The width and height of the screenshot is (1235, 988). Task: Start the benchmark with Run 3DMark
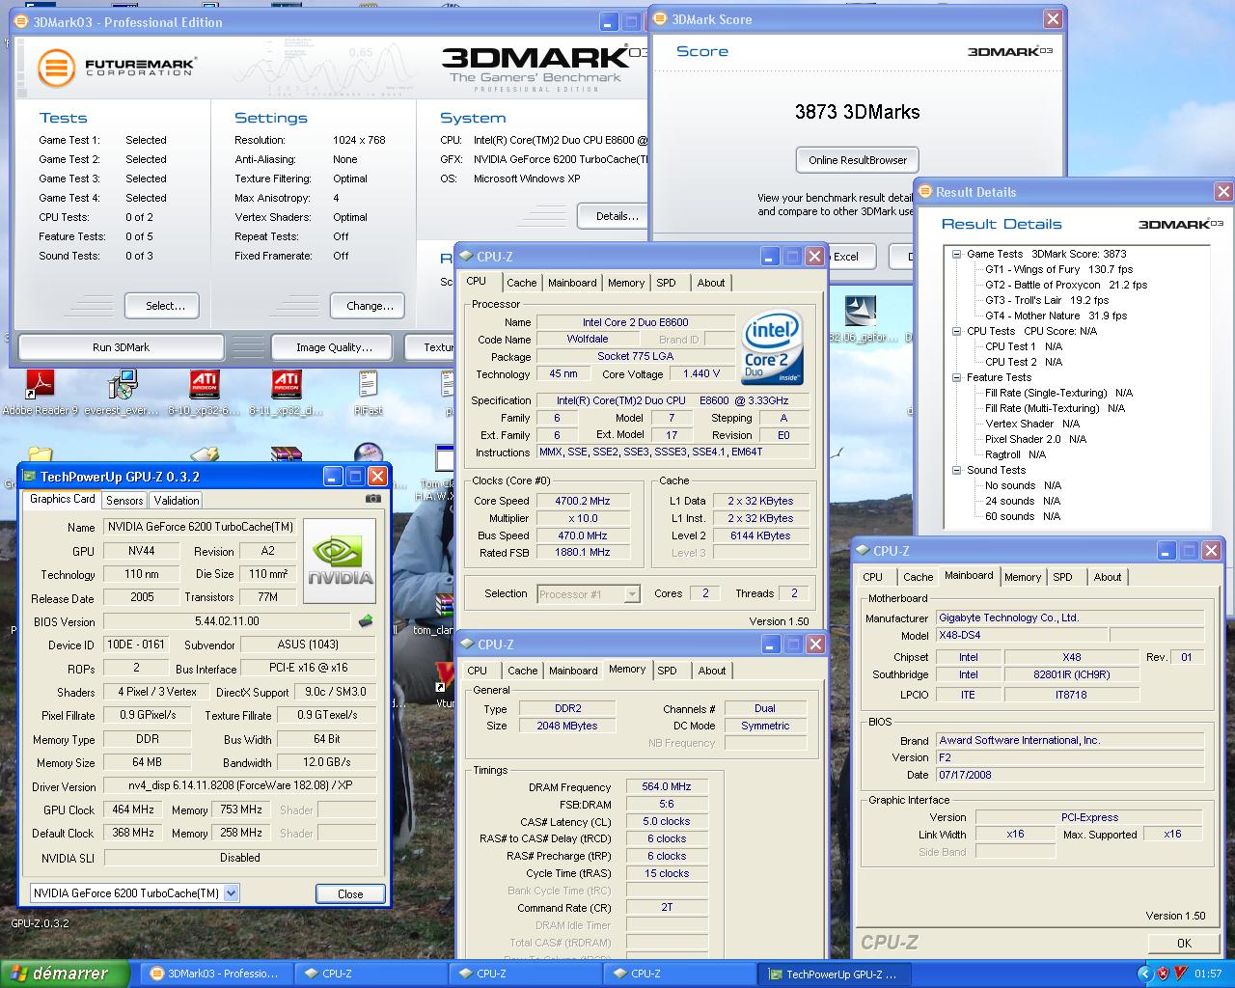(x=121, y=347)
